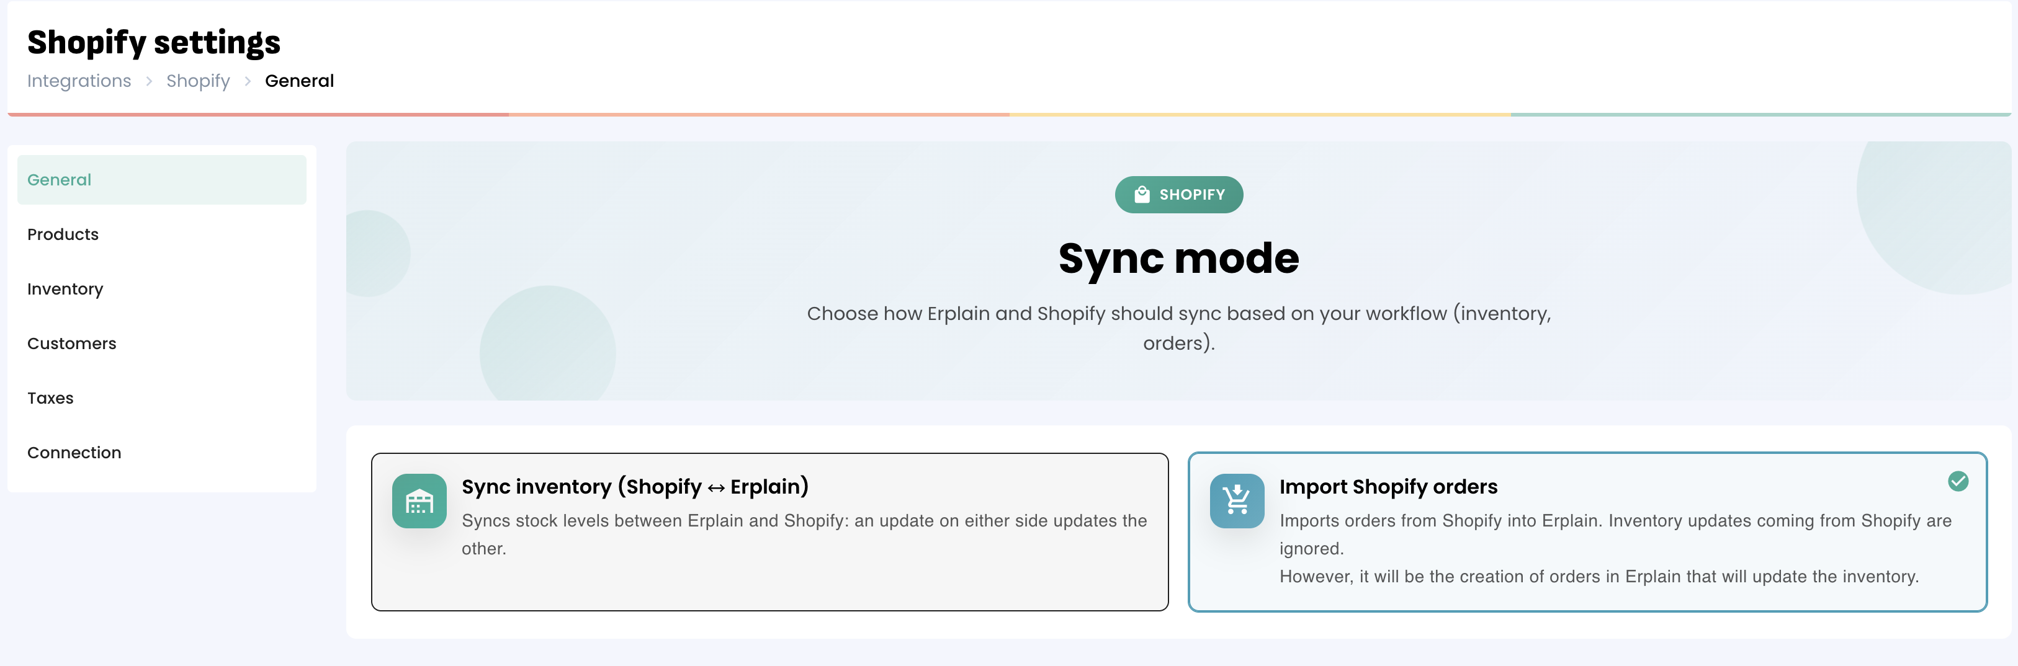Click the green checkmark on Import orders card
2018x666 pixels.
pos(1958,481)
